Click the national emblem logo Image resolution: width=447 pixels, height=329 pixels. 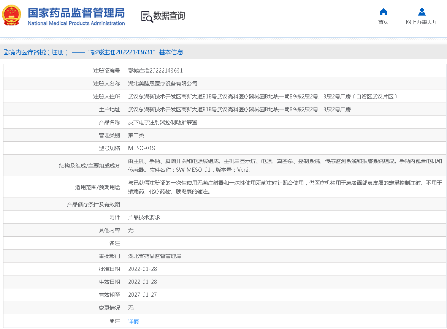11,16
